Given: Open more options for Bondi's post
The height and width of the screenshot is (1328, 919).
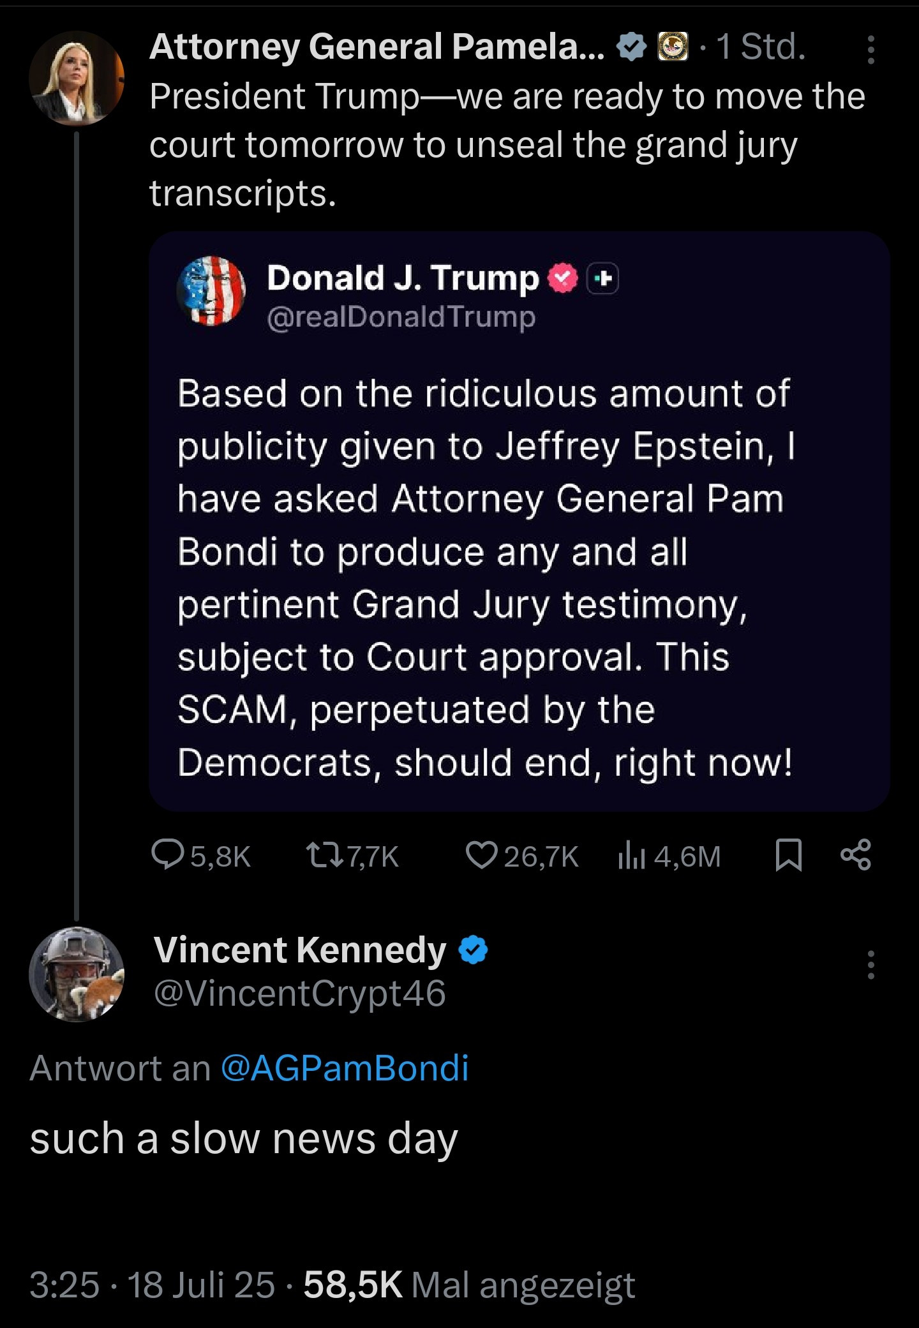Looking at the screenshot, I should tap(871, 50).
